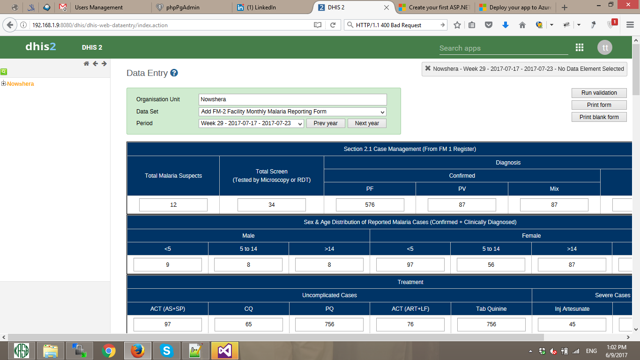Close the DHIS 2 browser tab

387,7
